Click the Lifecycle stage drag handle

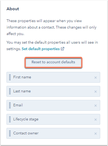[10, 119]
